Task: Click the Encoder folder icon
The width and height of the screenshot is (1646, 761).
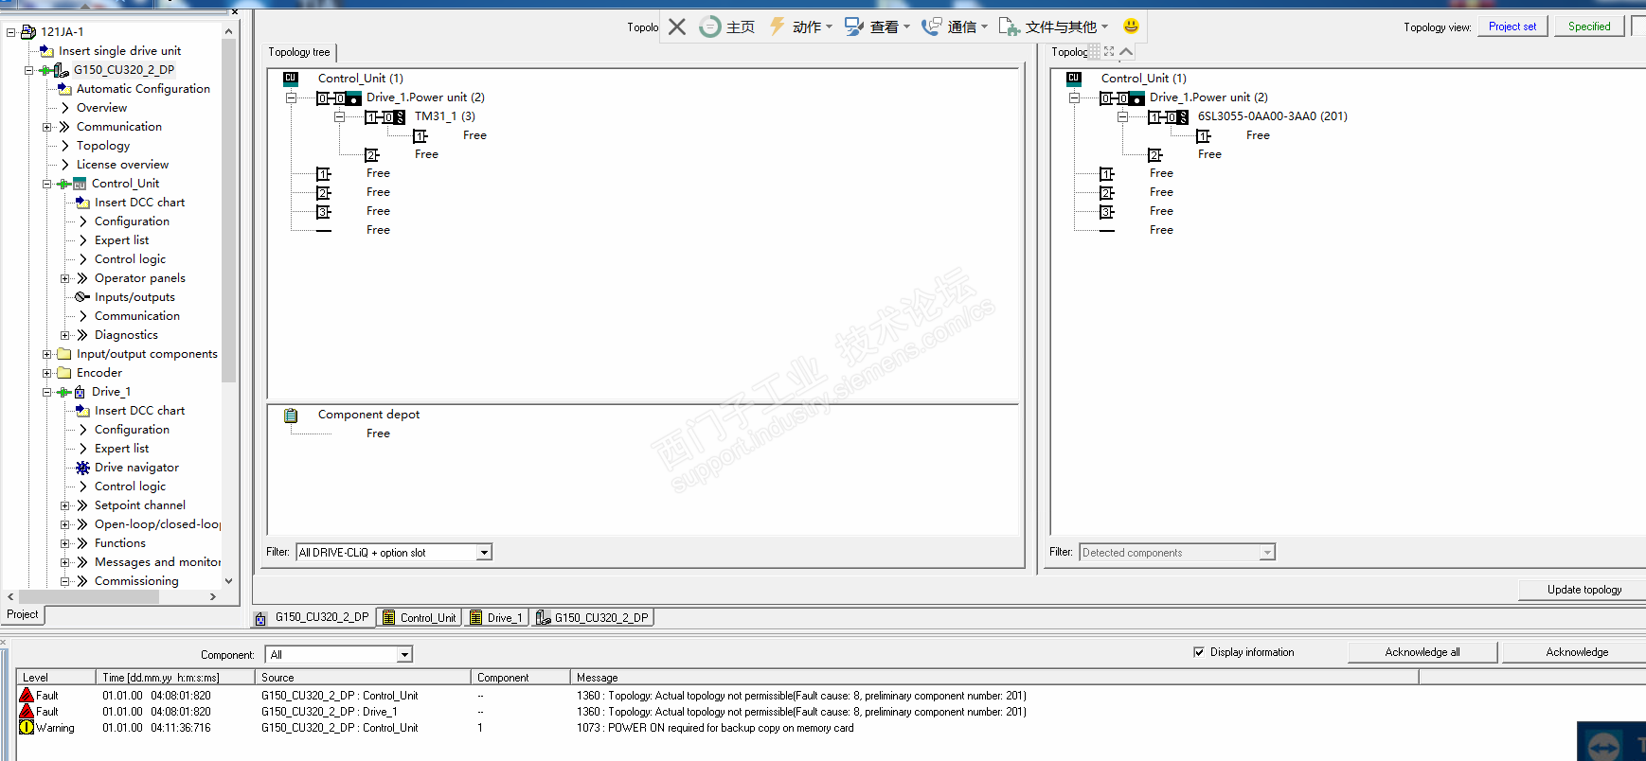Action: (x=64, y=373)
